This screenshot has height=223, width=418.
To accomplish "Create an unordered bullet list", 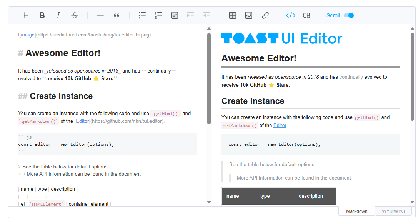I will click(142, 15).
